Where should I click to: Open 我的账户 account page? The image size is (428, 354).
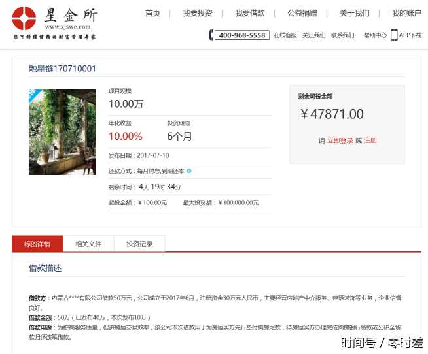coord(406,13)
